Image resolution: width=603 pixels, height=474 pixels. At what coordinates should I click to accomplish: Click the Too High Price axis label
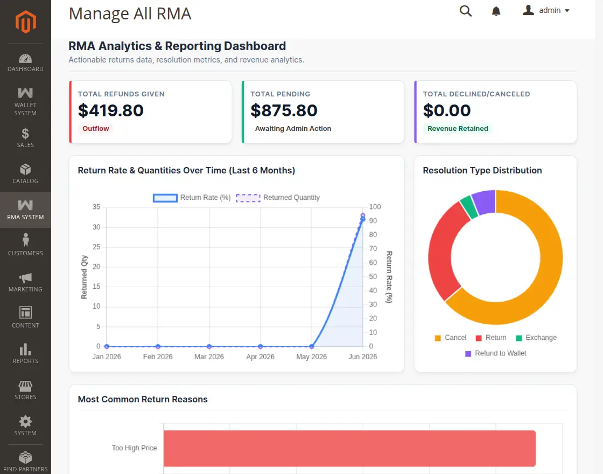tap(134, 448)
